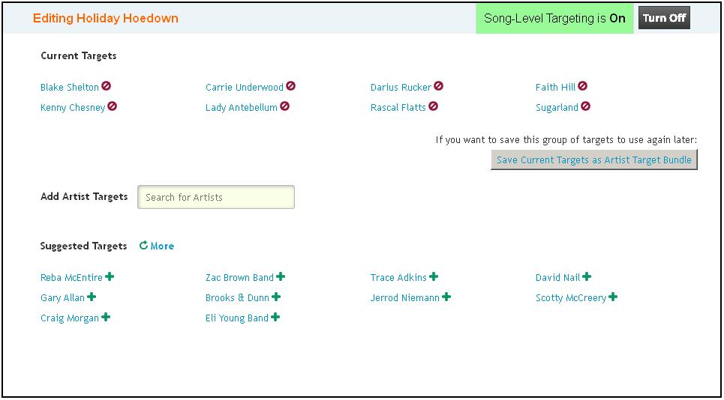Open the Rascal Flatts artist link

[x=398, y=108]
